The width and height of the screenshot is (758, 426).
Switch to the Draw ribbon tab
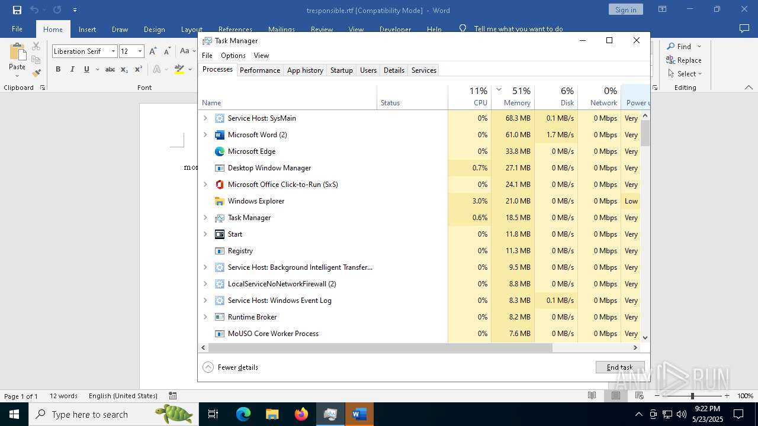120,29
